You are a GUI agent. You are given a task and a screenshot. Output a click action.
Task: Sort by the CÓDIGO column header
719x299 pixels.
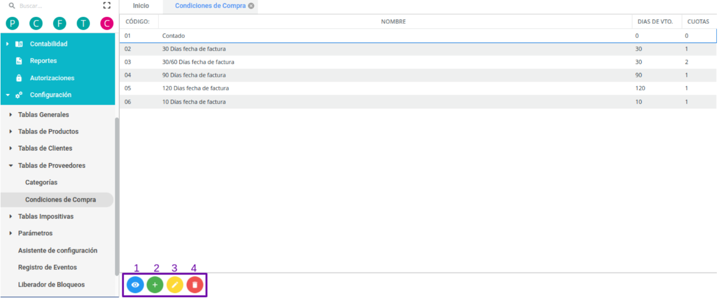[139, 22]
